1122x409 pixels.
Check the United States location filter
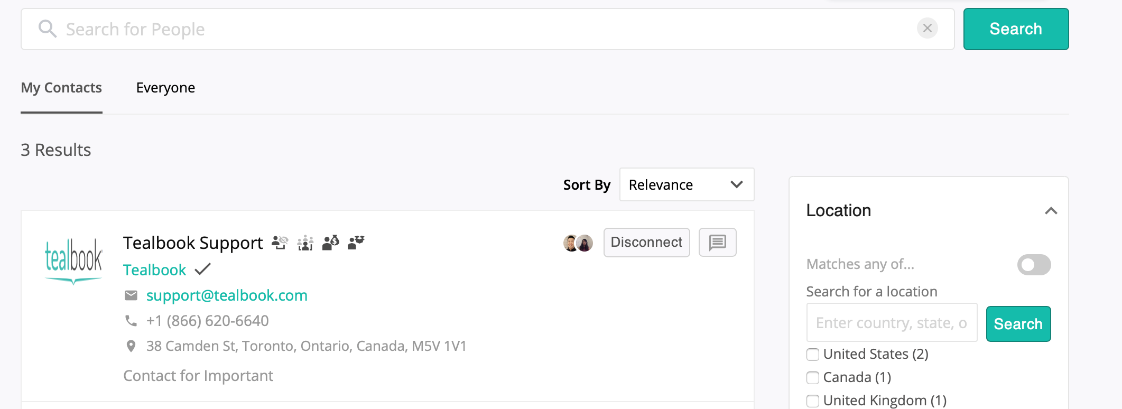[813, 355]
